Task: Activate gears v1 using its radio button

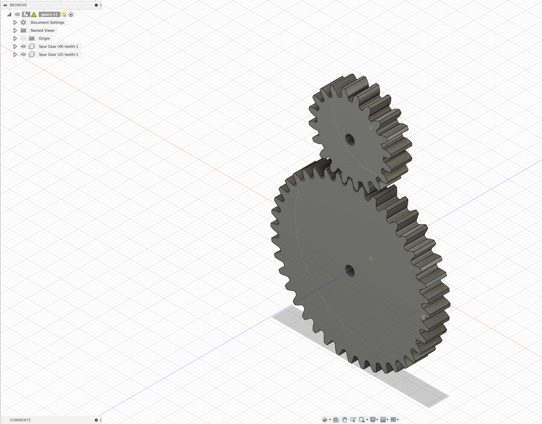Action: point(71,14)
